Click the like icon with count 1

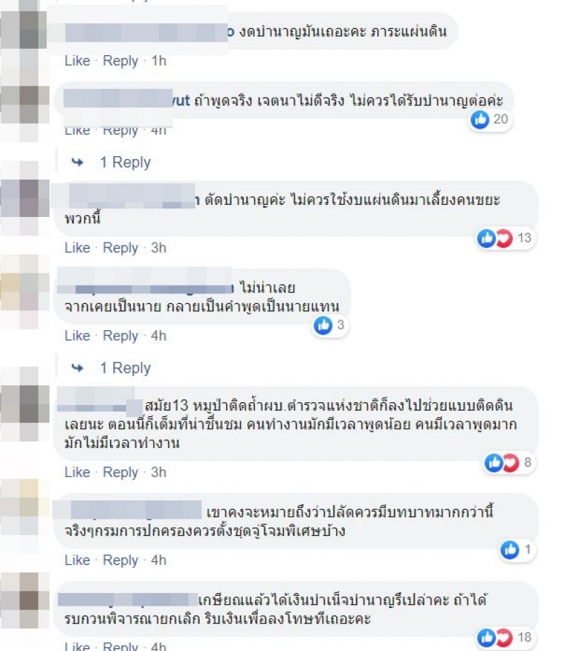click(x=510, y=550)
